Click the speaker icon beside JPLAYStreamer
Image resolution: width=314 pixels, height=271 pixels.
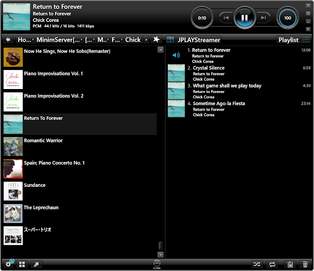(170, 40)
